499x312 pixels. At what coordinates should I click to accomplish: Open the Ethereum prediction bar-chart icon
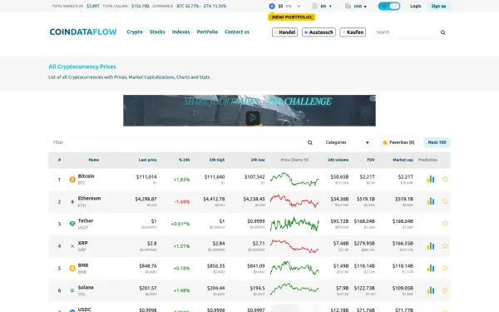coord(431,201)
